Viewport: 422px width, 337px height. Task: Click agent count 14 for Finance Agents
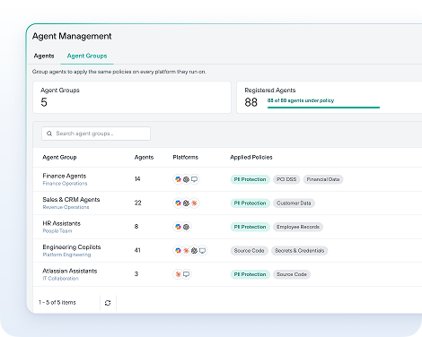click(x=137, y=179)
